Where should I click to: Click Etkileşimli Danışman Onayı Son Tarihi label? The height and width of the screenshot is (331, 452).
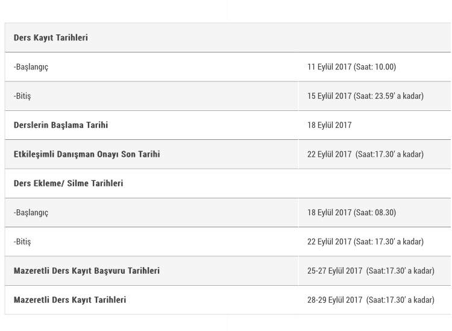(87, 154)
